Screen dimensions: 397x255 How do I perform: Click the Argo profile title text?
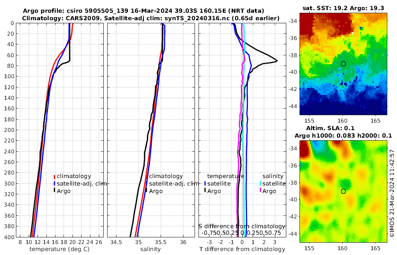point(143,11)
